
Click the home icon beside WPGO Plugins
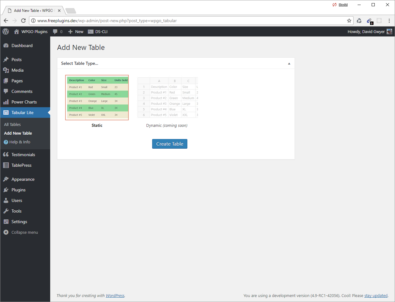pos(17,31)
